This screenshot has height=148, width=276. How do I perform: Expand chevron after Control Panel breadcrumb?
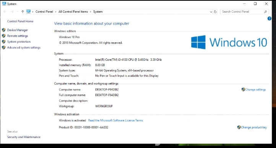56,12
